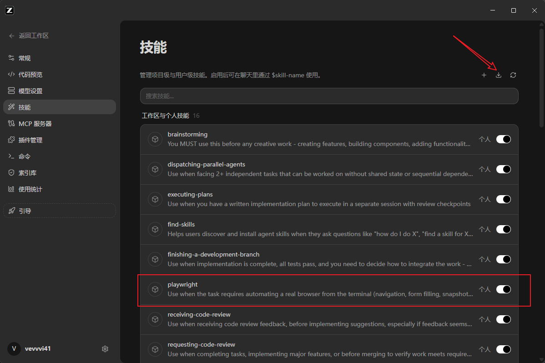Screen dimensions: 545x363
Task: Click the 使用统计 chart icon
Action: point(11,189)
